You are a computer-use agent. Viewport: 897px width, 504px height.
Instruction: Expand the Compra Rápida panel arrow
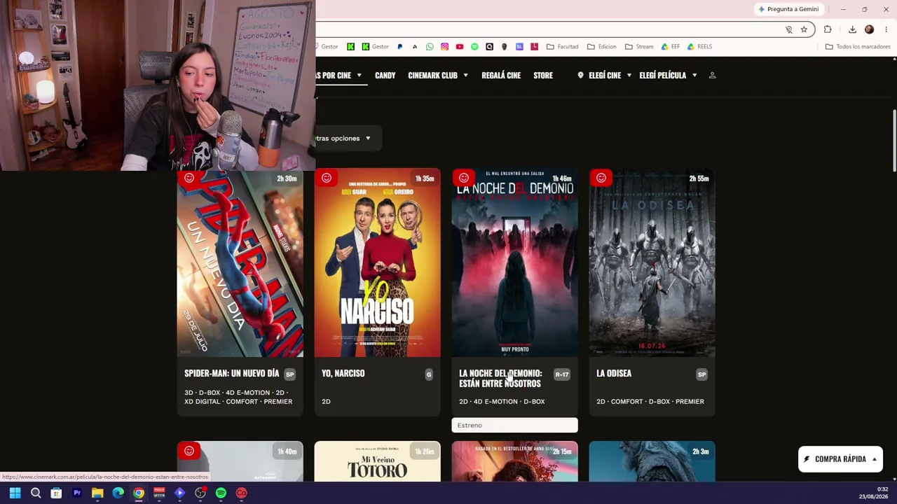[875, 460]
